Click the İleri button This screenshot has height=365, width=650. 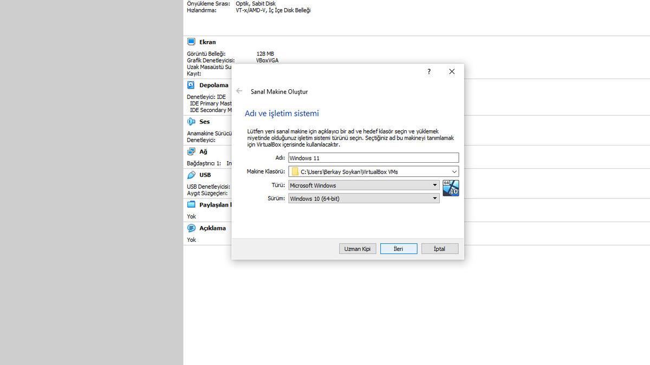[x=399, y=248]
